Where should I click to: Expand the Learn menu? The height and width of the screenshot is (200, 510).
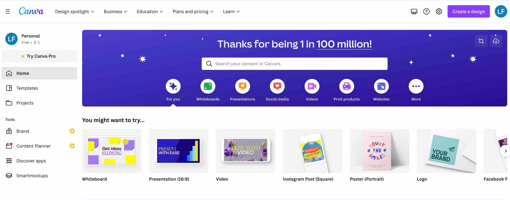pos(231,11)
